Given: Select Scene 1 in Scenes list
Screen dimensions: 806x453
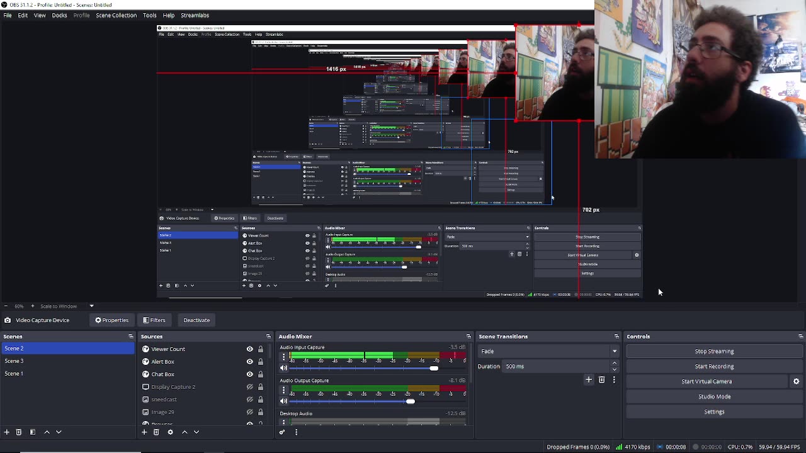Looking at the screenshot, I should coord(67,374).
